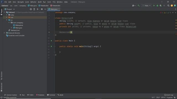Image resolution: width=177 pixels, height=99 pixels.
Task: Click the editor tab options kebab icon
Action: (175, 9)
